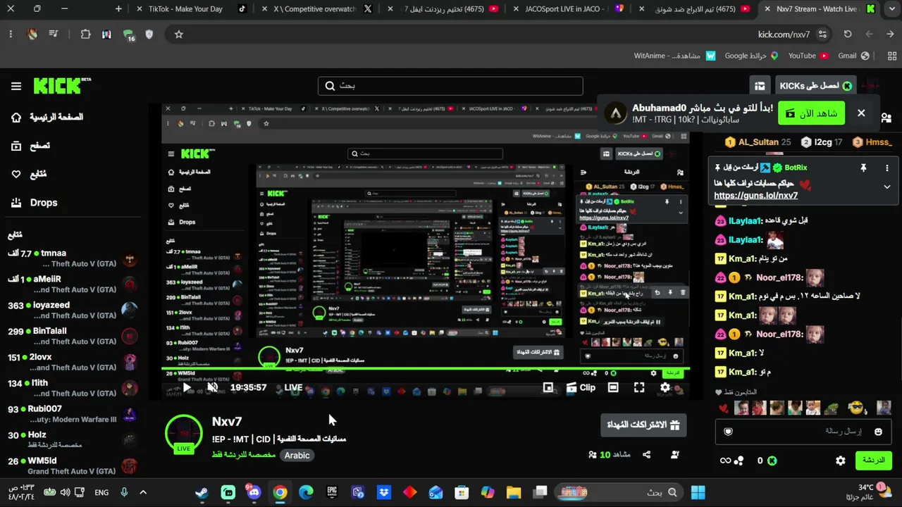Go to the Kick home logo

coord(62,86)
